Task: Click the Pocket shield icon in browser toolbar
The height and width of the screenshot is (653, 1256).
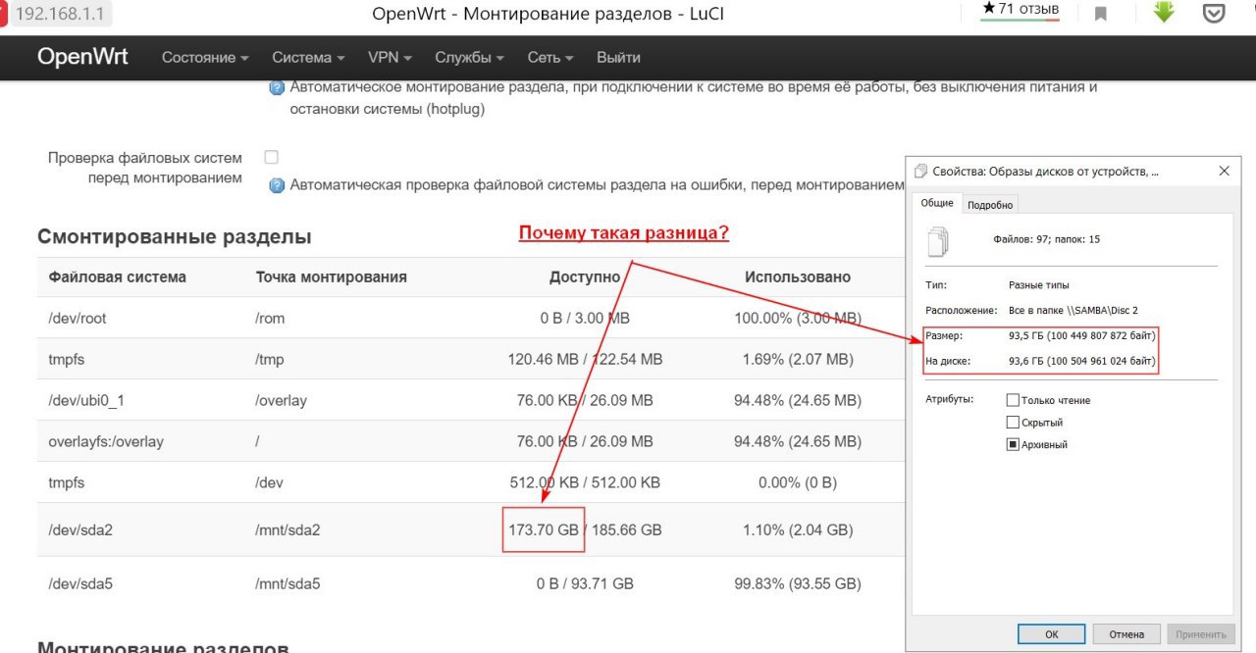Action: click(1214, 14)
